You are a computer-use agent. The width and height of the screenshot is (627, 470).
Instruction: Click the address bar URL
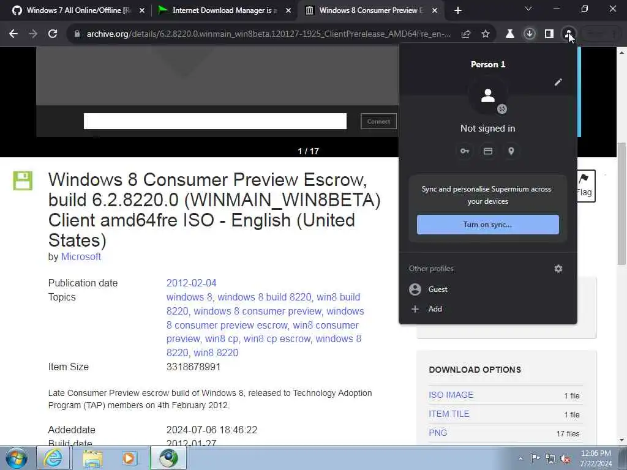coord(269,34)
